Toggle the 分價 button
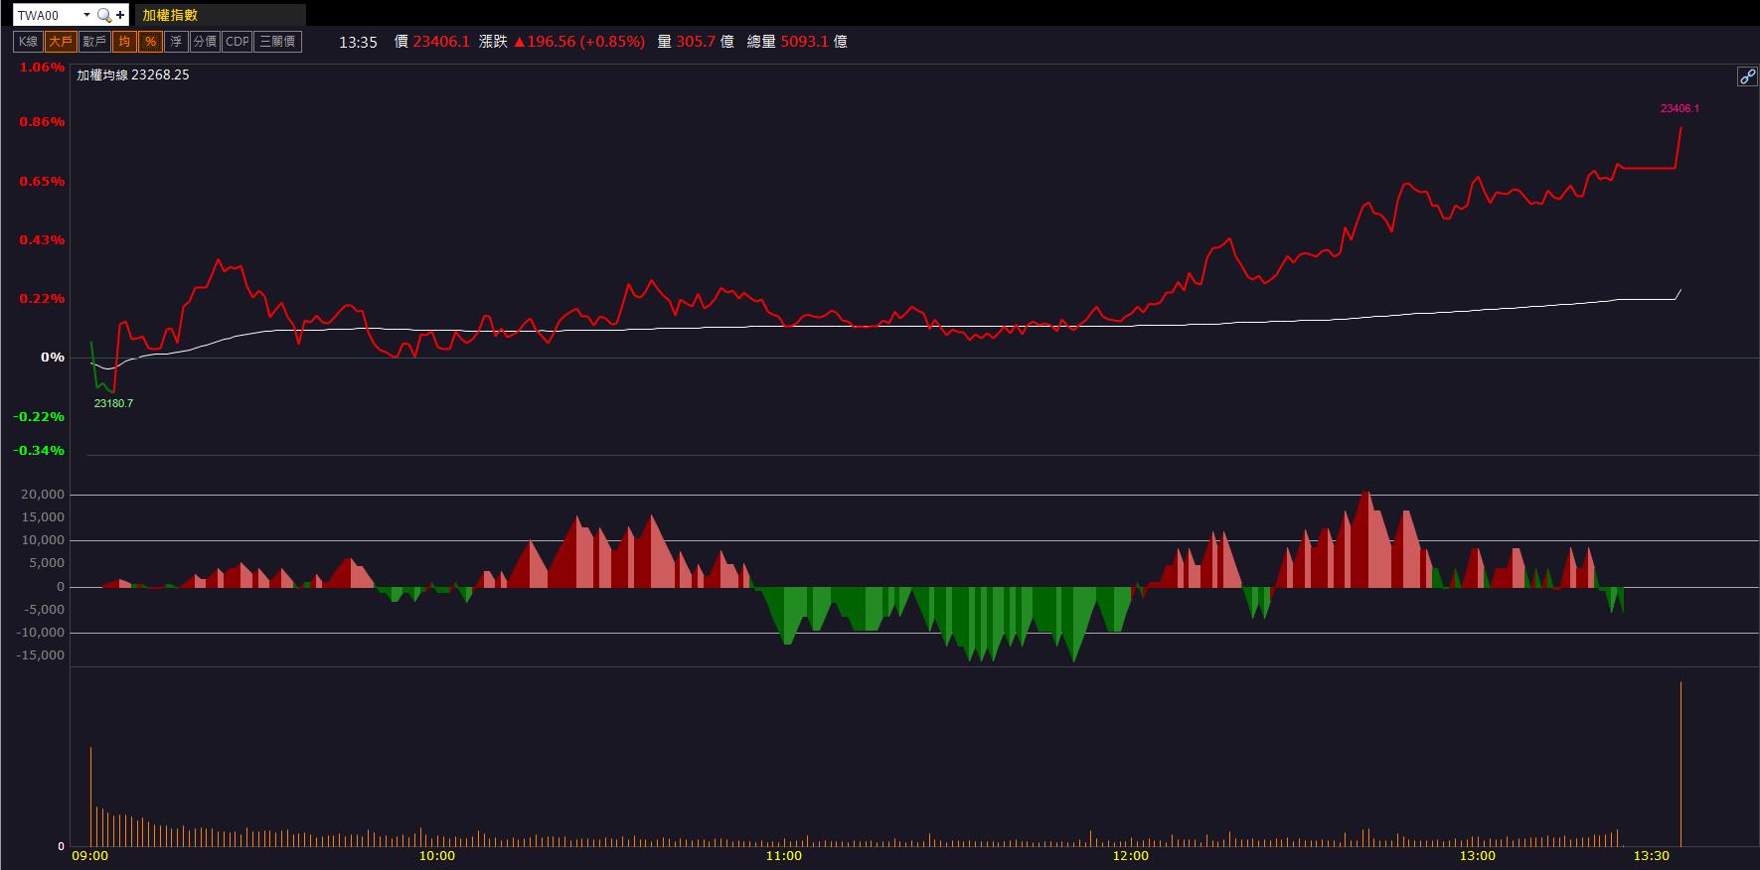Image resolution: width=1760 pixels, height=870 pixels. (205, 42)
